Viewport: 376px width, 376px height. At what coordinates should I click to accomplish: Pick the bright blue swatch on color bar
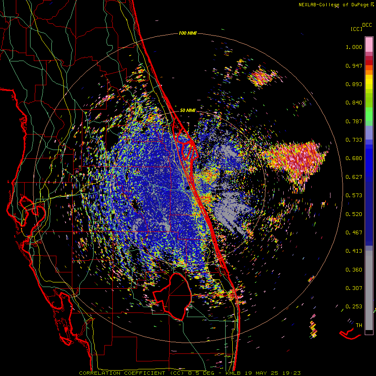point(369,161)
